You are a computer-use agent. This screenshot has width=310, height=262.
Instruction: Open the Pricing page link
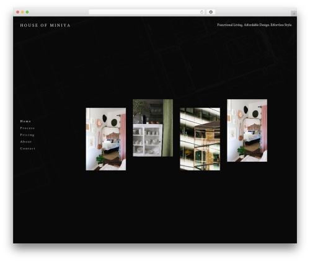(27, 135)
